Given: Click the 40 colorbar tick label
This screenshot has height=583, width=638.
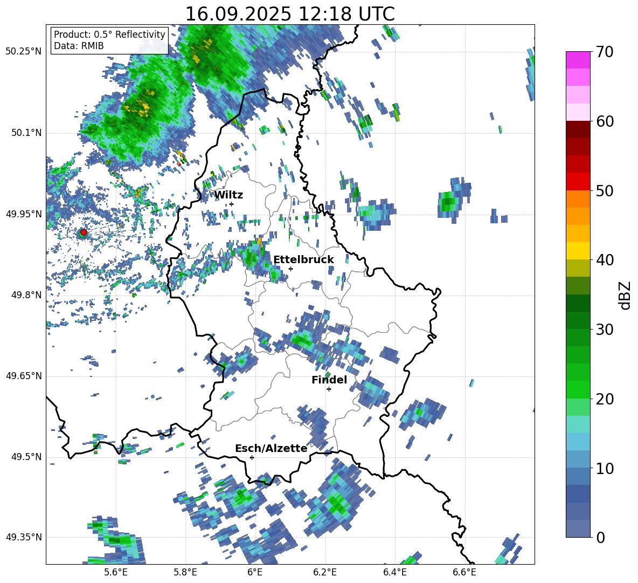Looking at the screenshot, I should (x=605, y=260).
